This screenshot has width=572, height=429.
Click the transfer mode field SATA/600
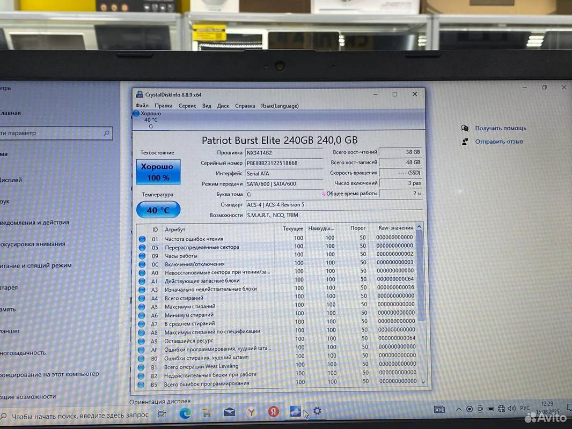284,184
